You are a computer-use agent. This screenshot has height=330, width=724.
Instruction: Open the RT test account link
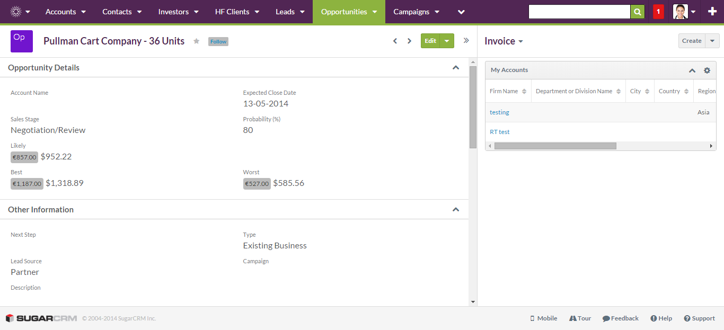click(500, 132)
